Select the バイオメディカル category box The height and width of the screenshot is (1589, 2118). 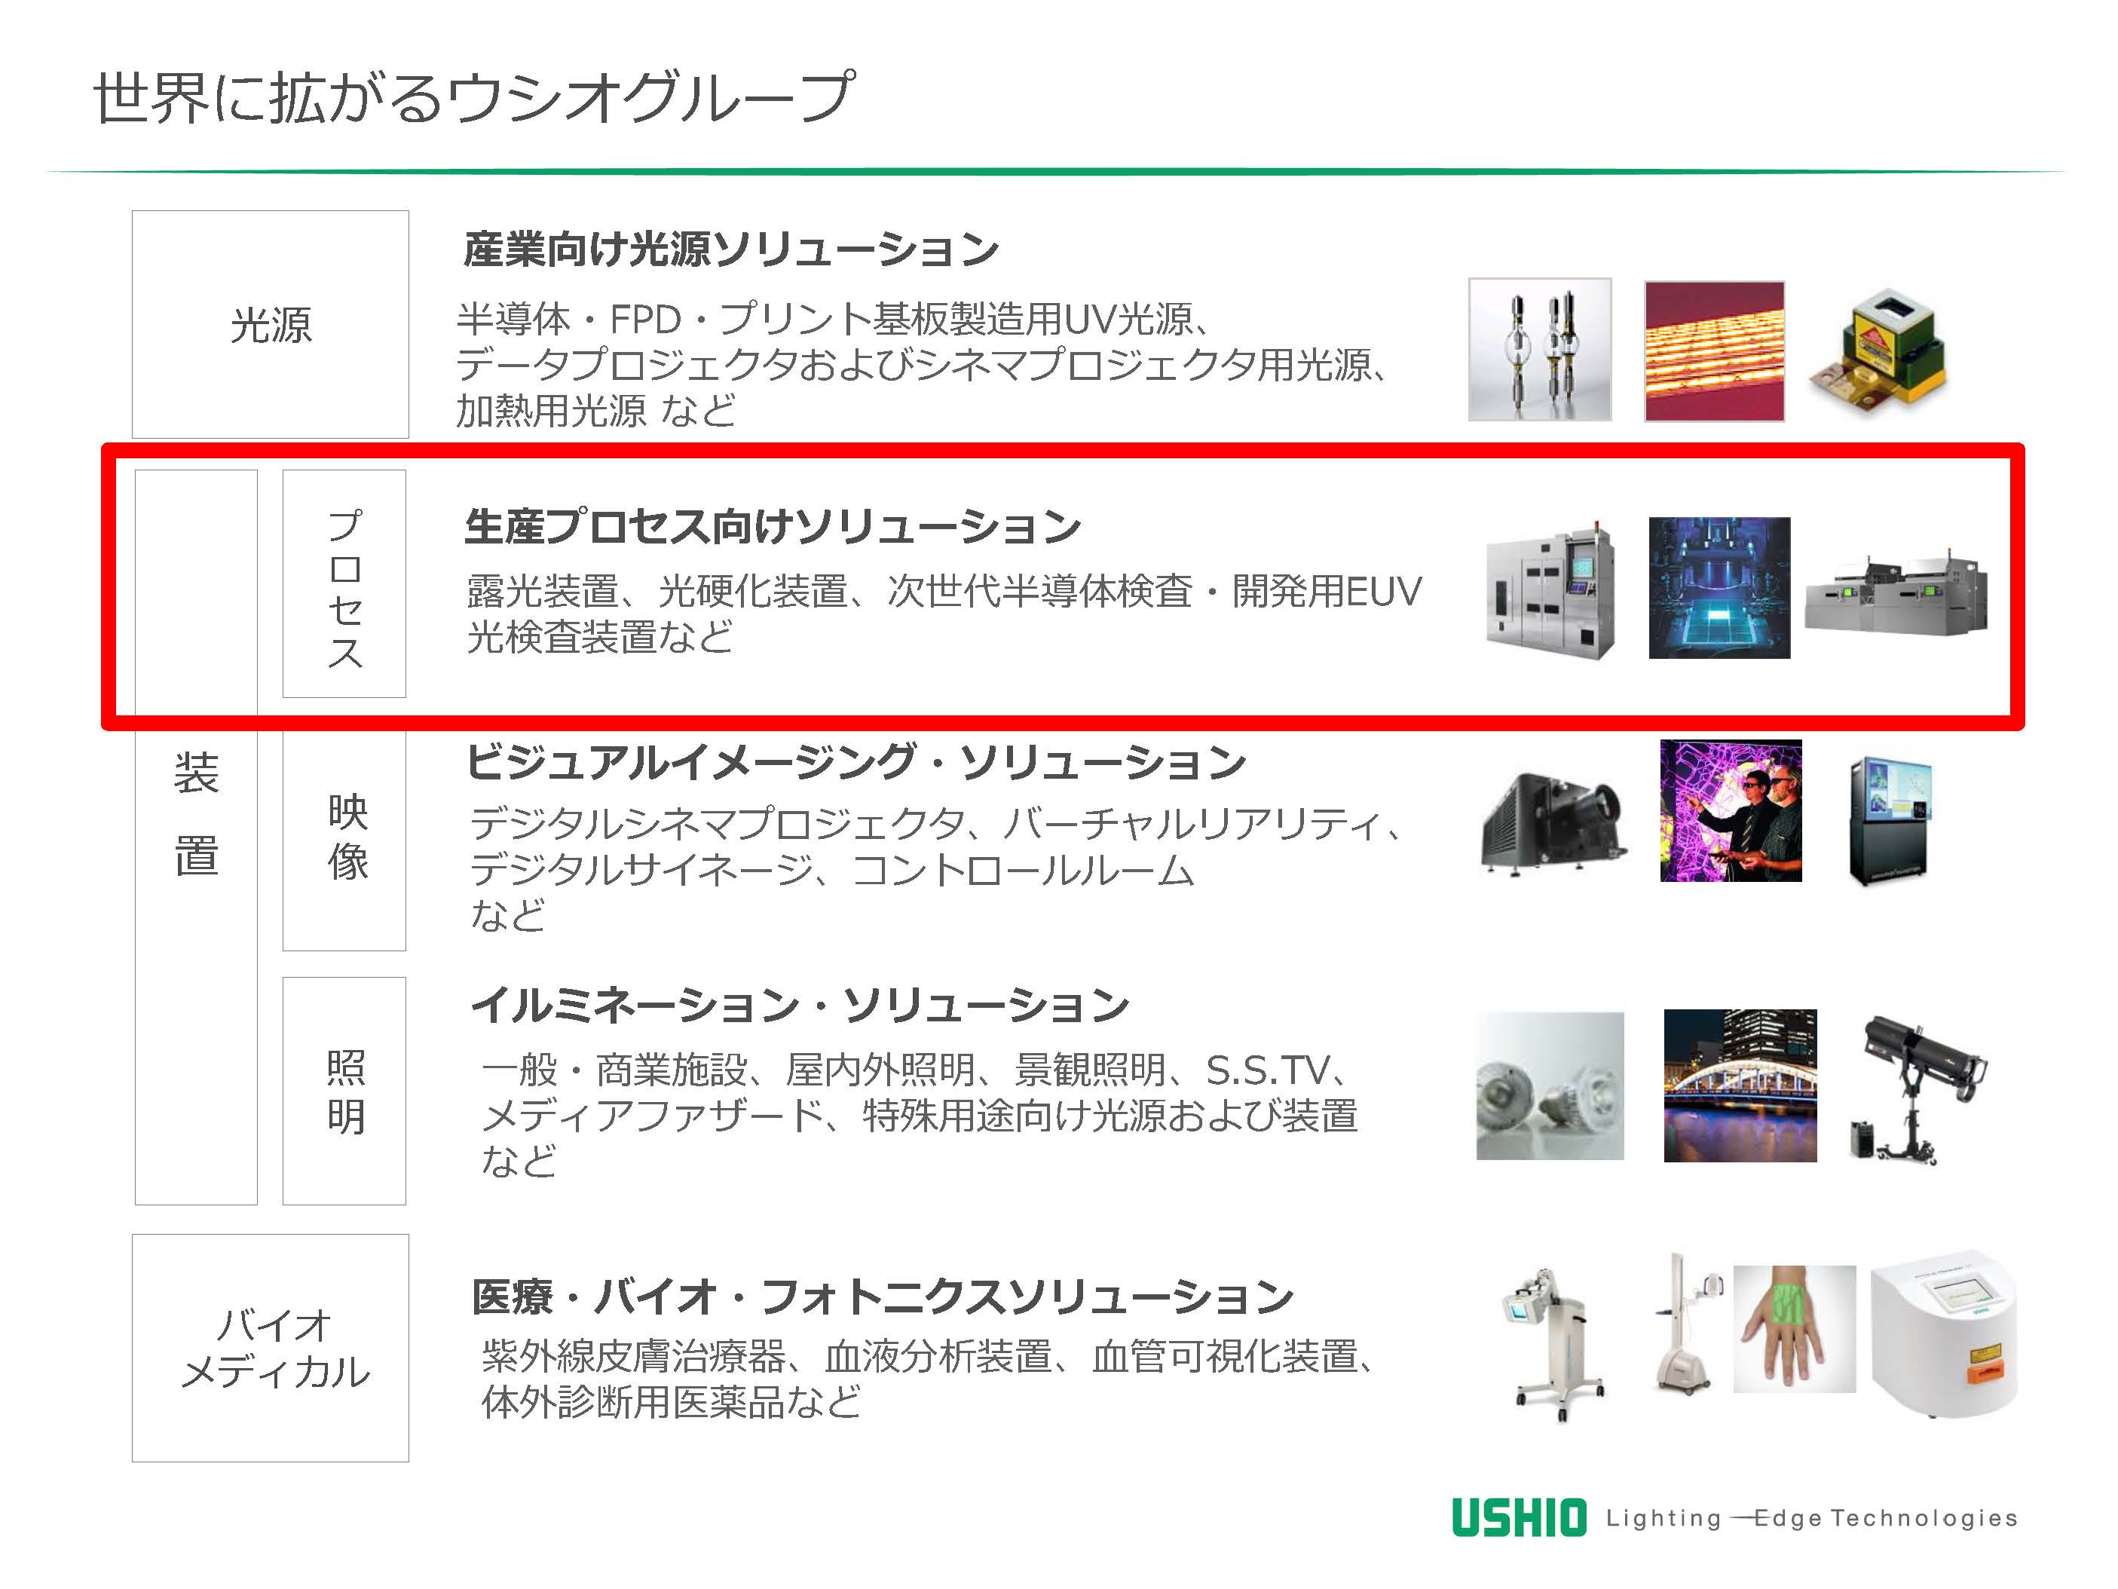pyautogui.click(x=270, y=1347)
